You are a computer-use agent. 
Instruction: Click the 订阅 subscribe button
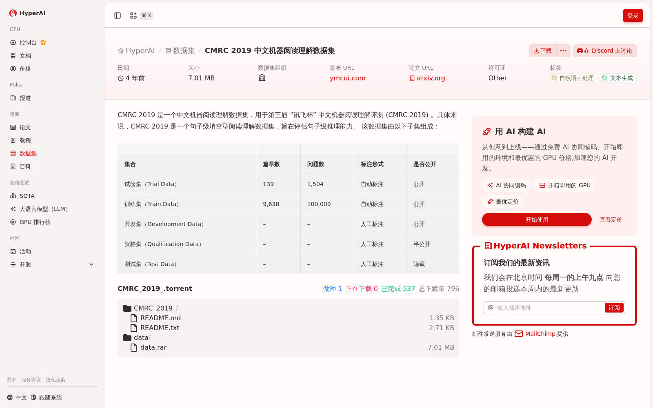[x=614, y=308]
